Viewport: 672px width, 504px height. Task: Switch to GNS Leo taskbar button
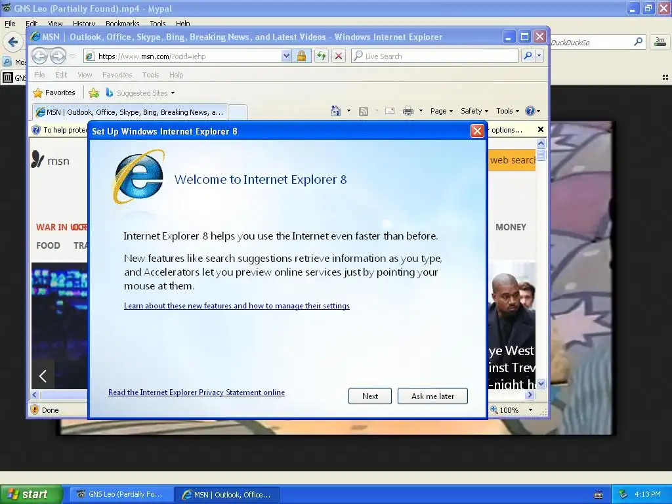click(x=120, y=494)
